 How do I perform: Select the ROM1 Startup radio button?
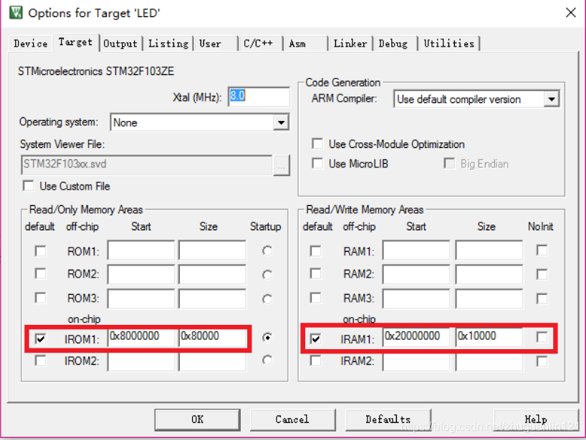coord(267,251)
